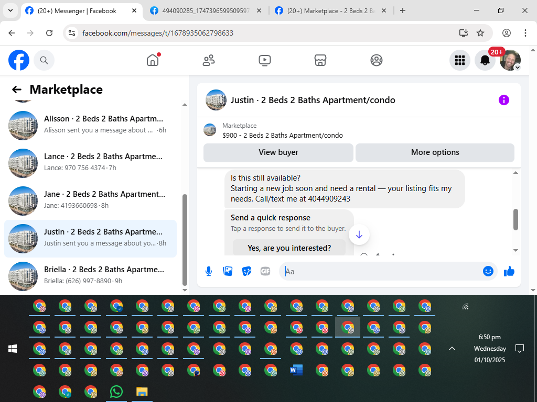Open a new browser tab
Screen dimensions: 537x402
[x=403, y=11]
